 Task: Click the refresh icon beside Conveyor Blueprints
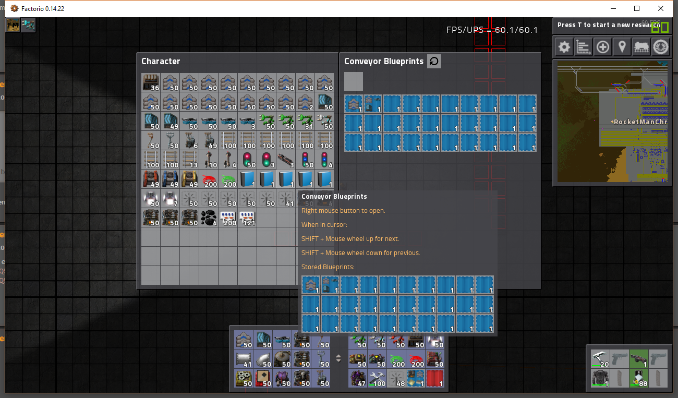pyautogui.click(x=434, y=62)
